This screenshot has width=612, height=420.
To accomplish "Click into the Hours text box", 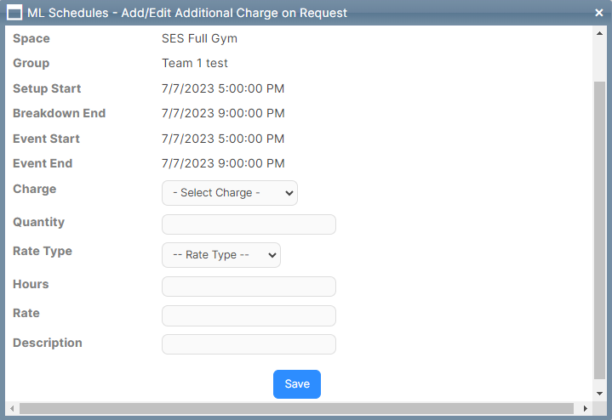I will point(249,287).
